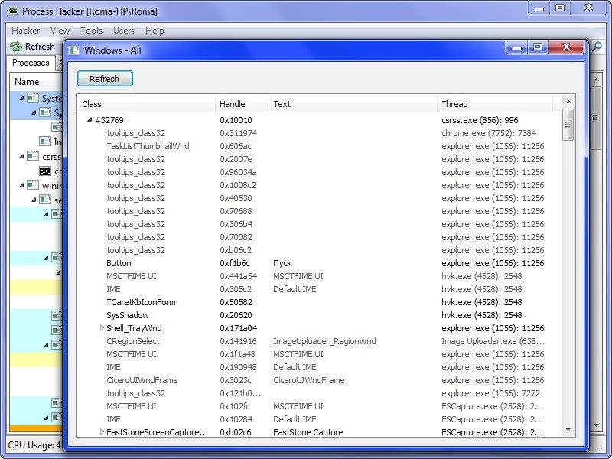Click the CPU Usage status bar entry
Viewport: 612px width, 459px height.
[34, 445]
